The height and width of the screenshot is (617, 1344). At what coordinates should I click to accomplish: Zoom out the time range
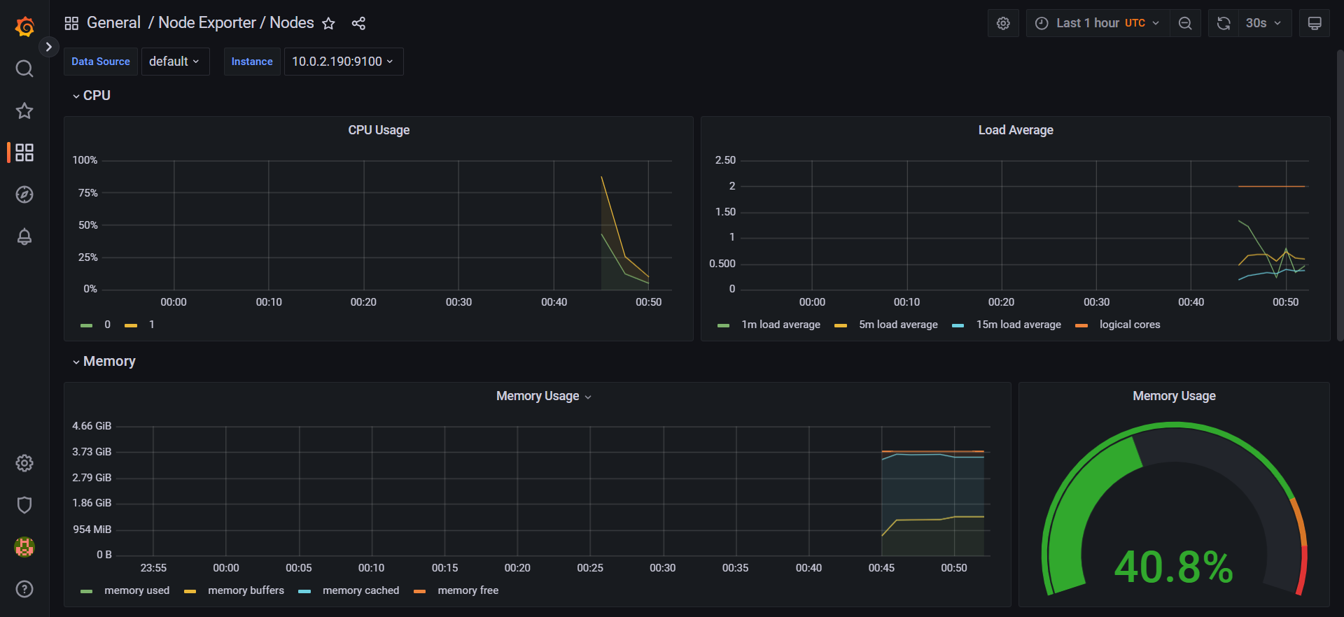click(x=1185, y=23)
